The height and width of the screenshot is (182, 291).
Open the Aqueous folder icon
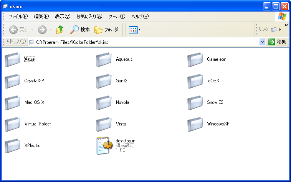(x=104, y=60)
